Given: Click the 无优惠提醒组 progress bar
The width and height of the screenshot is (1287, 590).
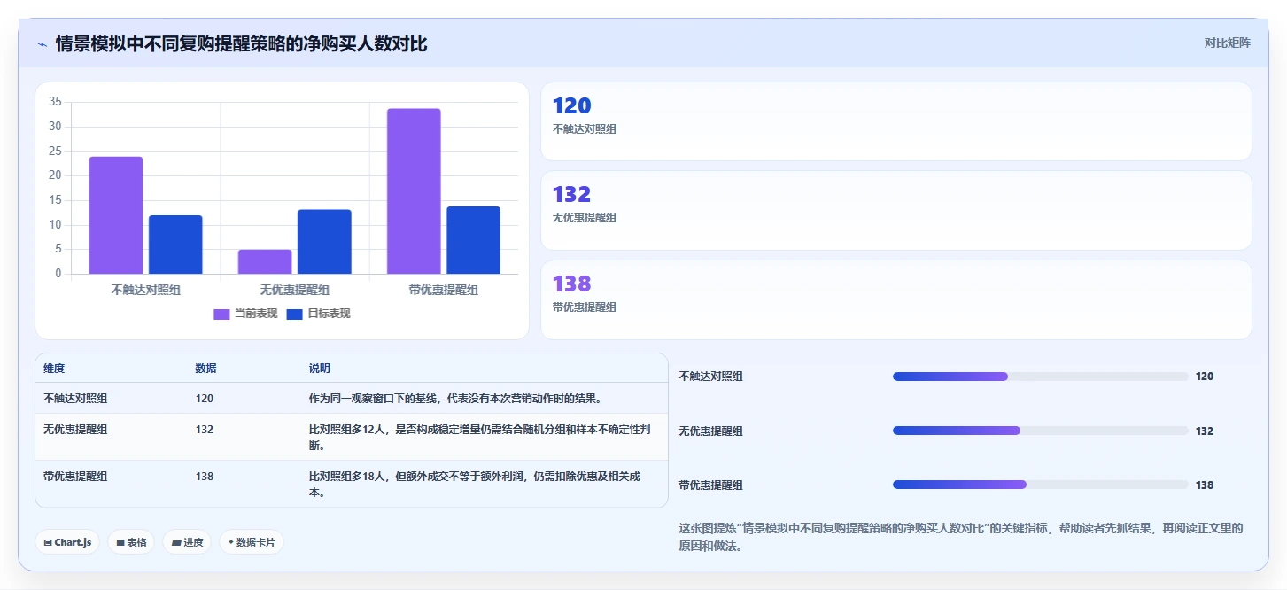Looking at the screenshot, I should click(x=1040, y=431).
